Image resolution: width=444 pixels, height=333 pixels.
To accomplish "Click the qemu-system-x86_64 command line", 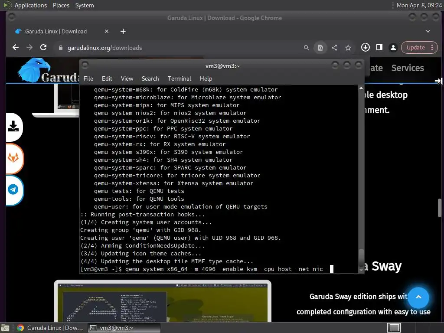I will click(207, 269).
